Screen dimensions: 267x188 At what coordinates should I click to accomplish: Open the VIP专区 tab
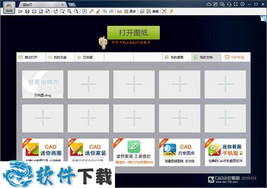(236, 57)
